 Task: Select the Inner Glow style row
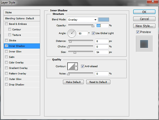[x=22, y=51]
